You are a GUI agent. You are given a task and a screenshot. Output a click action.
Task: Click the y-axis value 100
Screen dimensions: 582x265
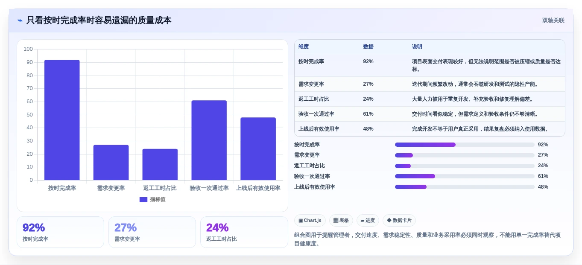(28, 49)
